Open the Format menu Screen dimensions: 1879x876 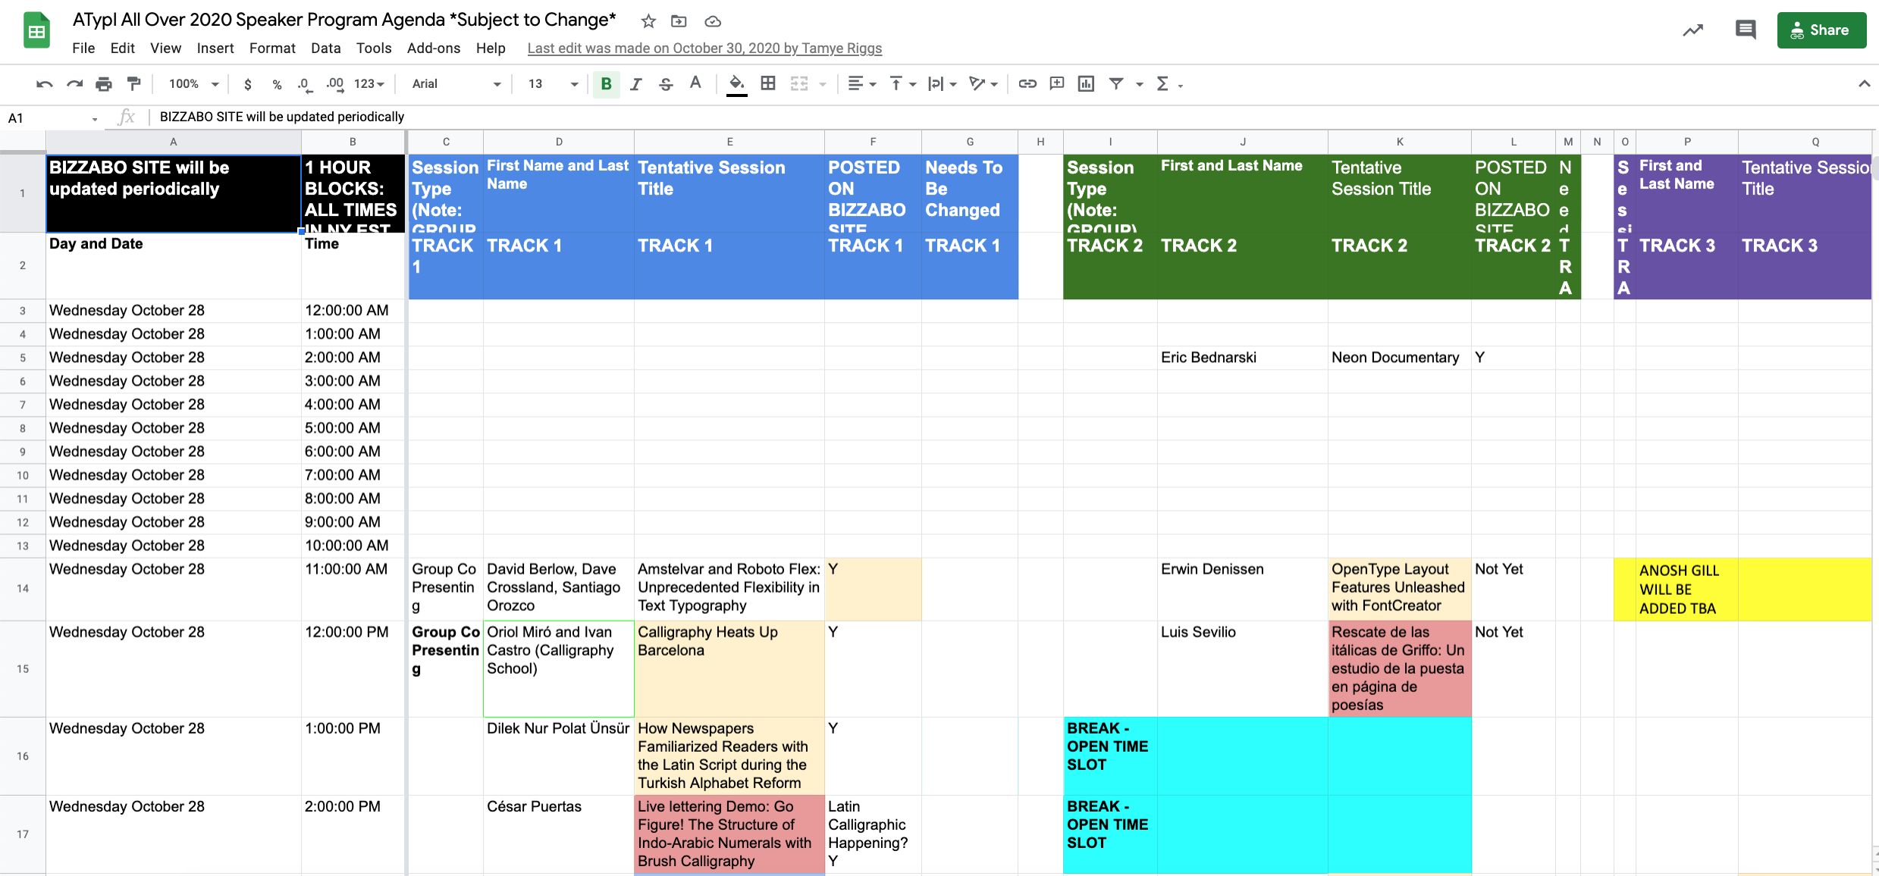(271, 48)
